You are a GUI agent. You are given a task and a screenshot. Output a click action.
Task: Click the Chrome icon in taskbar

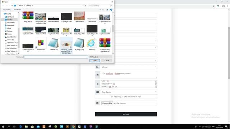coord(73,126)
